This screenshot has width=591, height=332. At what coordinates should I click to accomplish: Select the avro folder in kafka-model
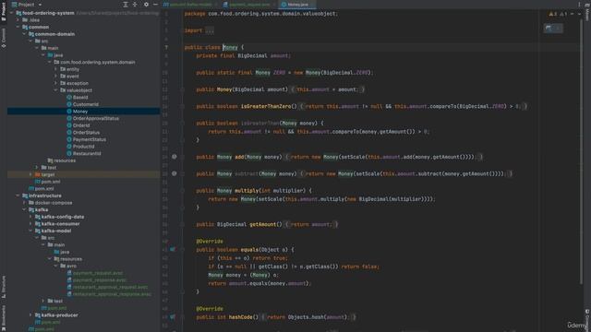point(71,266)
